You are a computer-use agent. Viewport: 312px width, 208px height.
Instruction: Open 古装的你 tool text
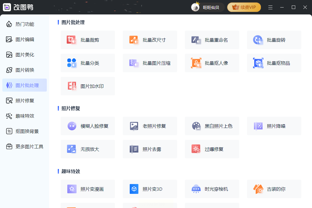[x=276, y=189]
